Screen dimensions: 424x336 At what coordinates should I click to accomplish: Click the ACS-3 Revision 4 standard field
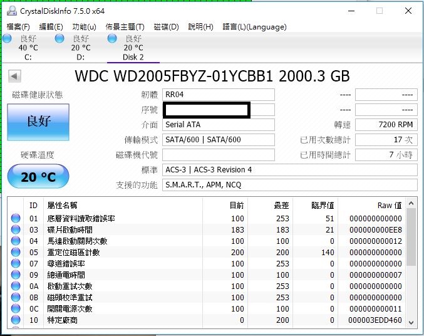click(290, 170)
